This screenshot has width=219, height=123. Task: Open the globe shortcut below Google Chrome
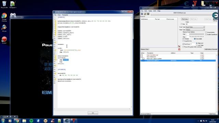(x=4, y=28)
